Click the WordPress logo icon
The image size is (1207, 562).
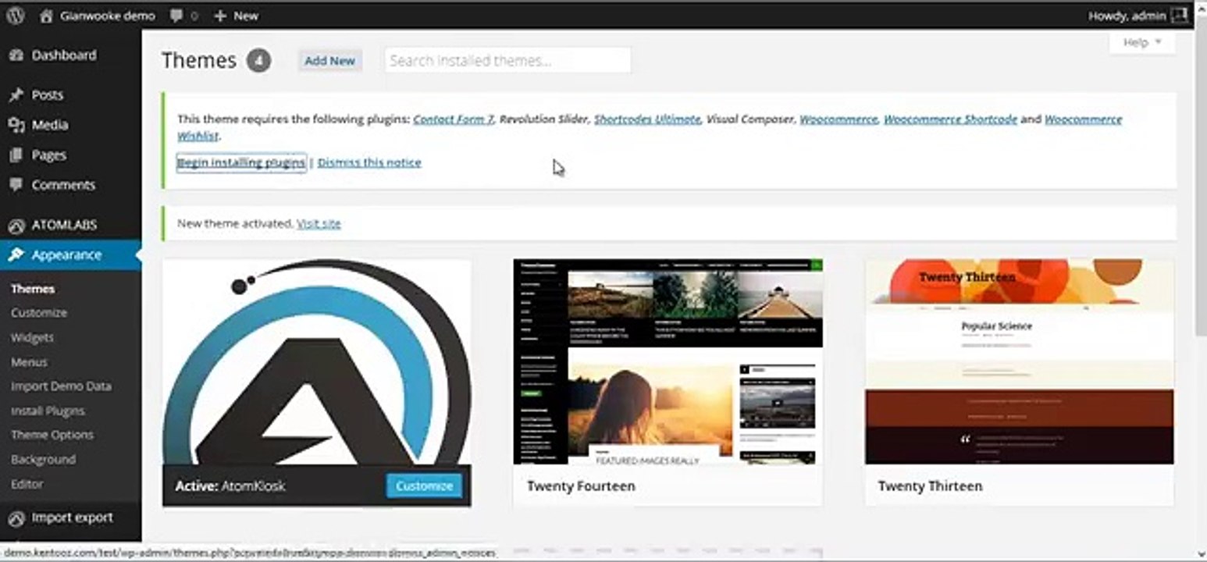[x=15, y=15]
